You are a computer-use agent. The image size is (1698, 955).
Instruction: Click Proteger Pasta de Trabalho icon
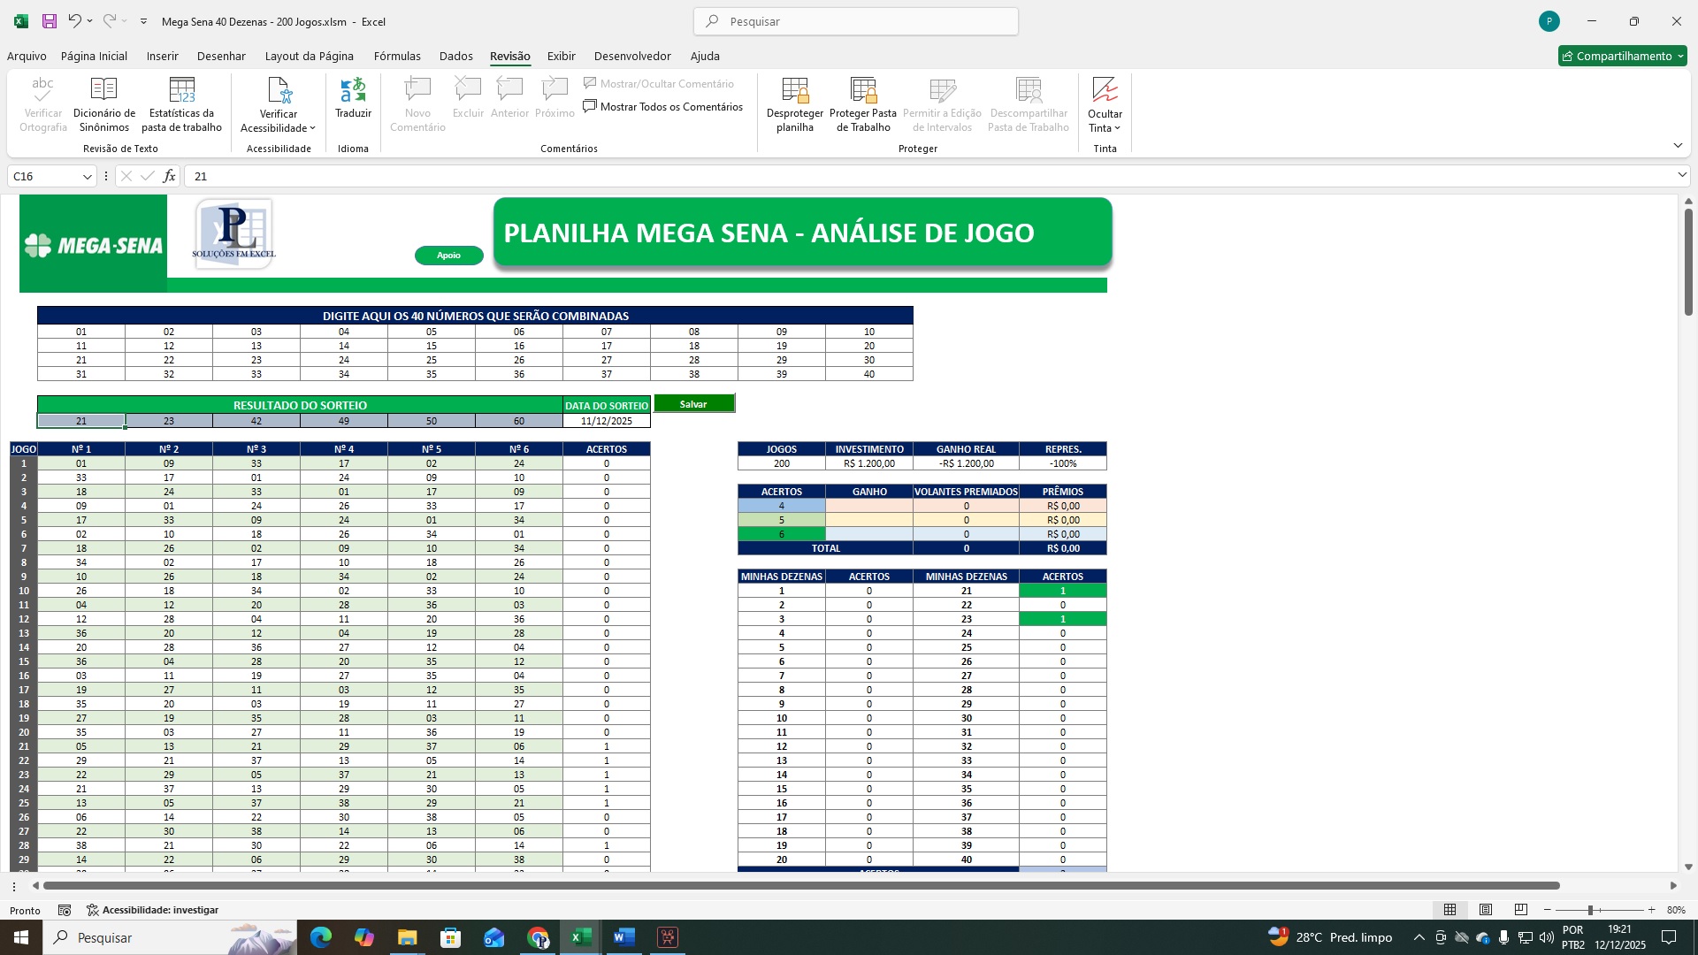[x=862, y=89]
